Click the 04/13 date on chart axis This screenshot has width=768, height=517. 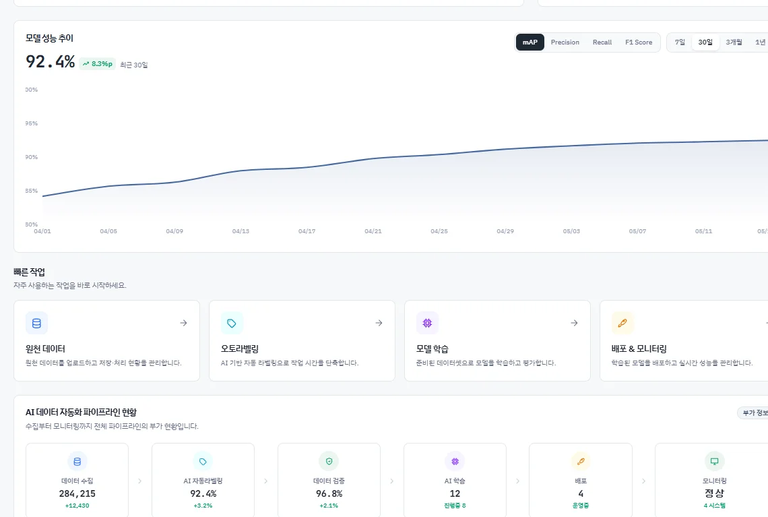[x=241, y=231]
